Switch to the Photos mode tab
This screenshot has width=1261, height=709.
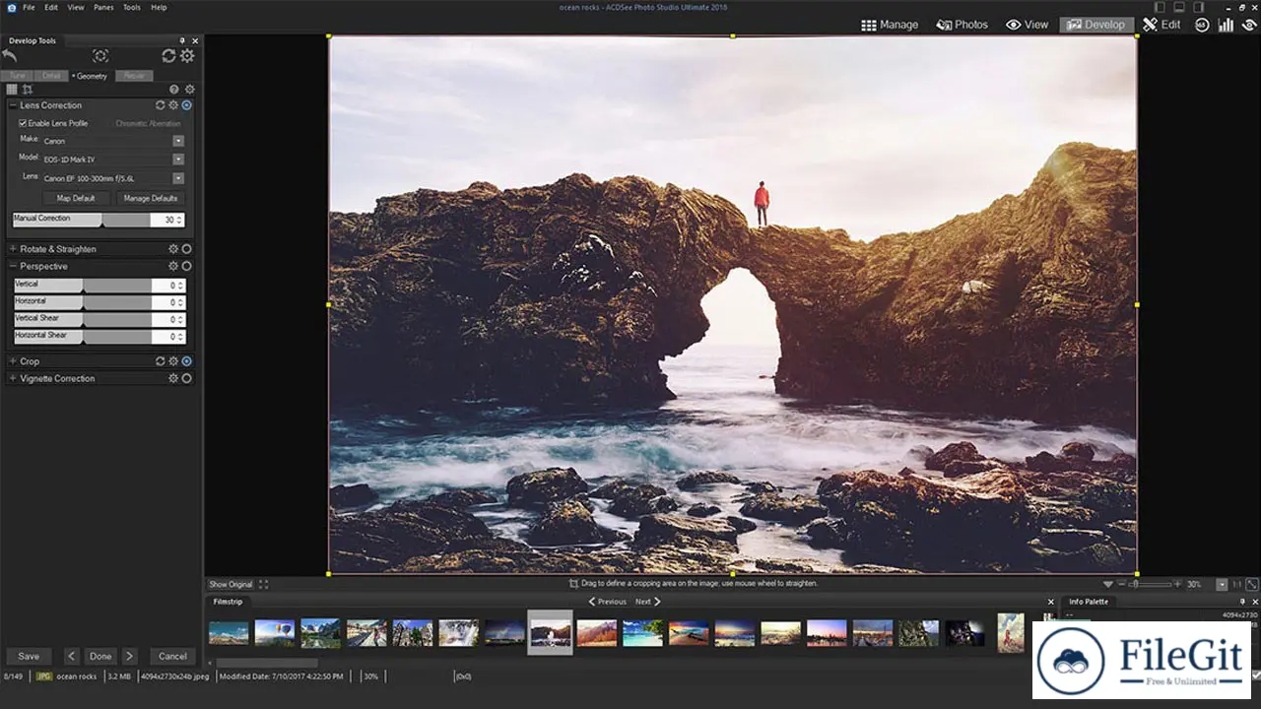[x=962, y=25]
